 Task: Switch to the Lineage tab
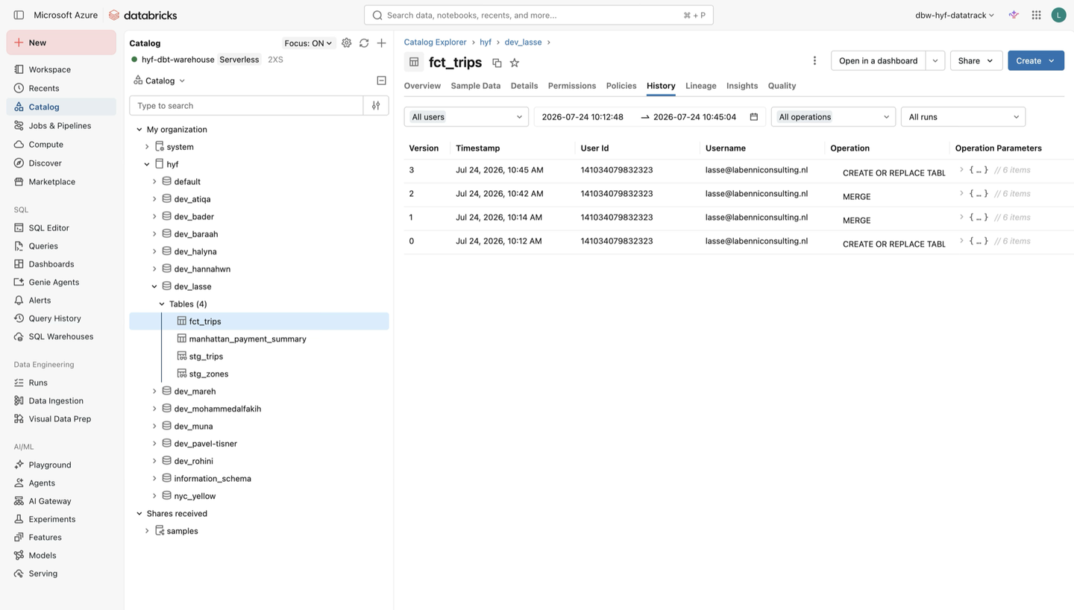click(x=701, y=86)
